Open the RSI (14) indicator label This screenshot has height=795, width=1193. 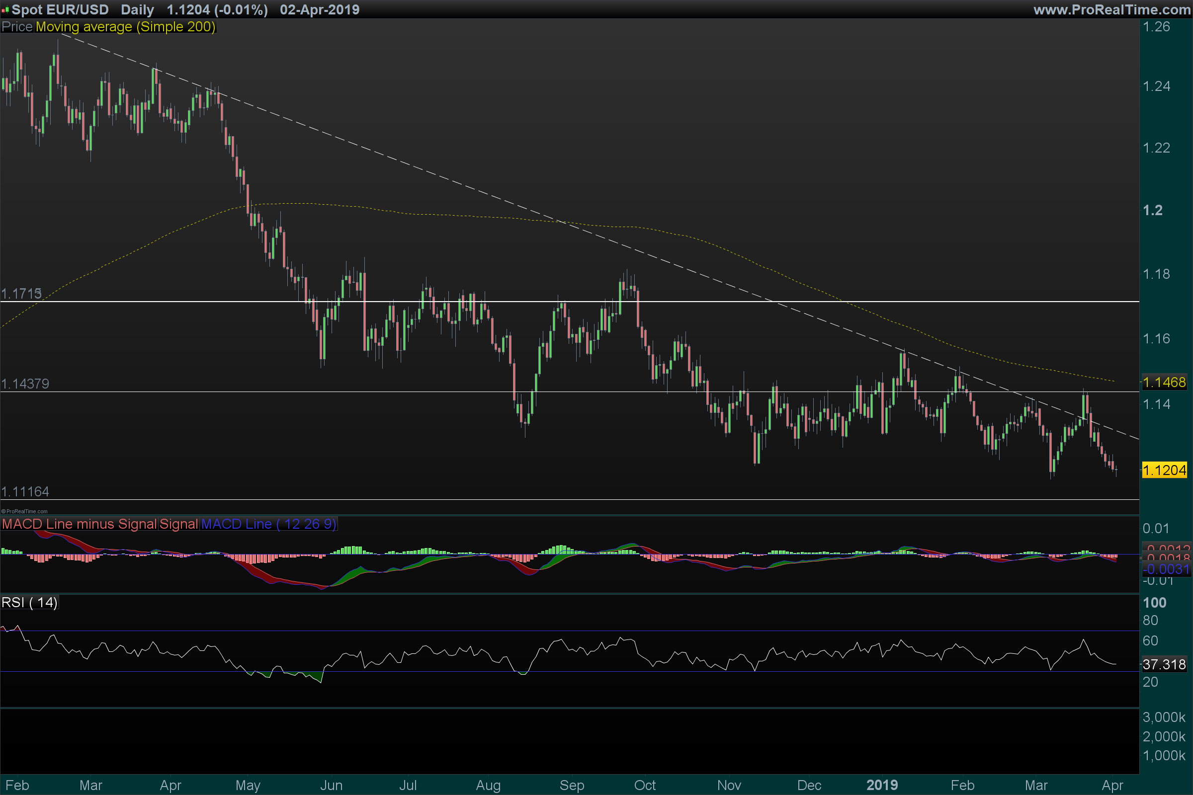[x=29, y=602]
